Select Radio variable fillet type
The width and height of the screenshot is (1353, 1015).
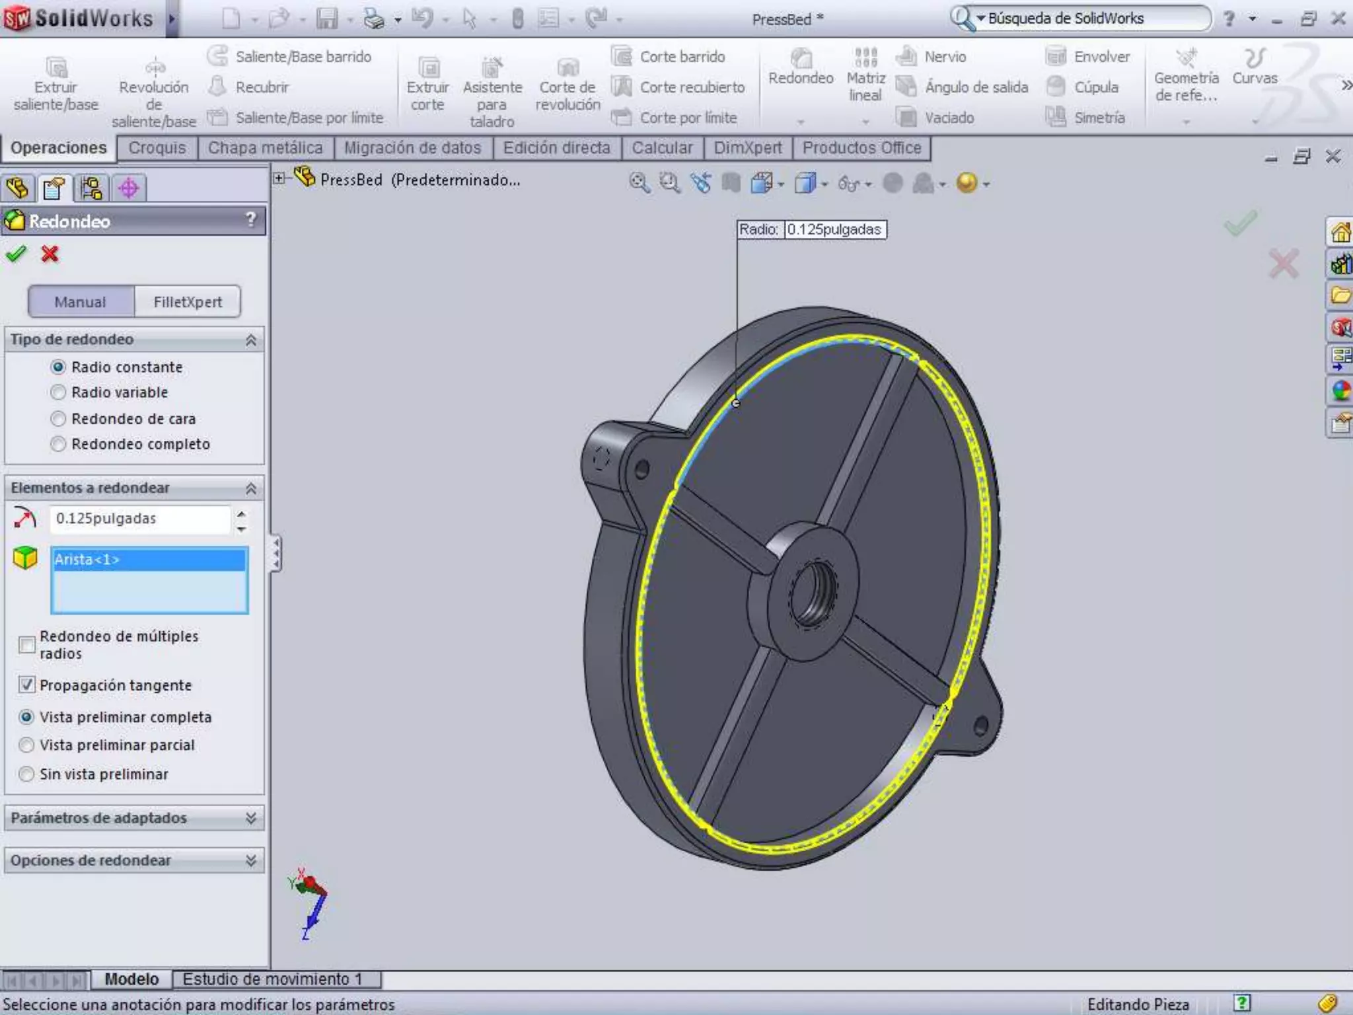(58, 393)
